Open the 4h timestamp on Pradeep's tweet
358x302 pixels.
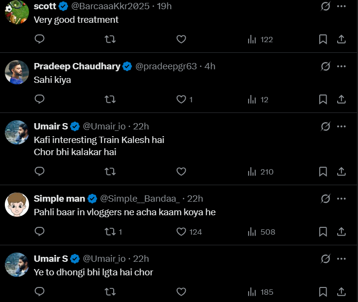210,66
